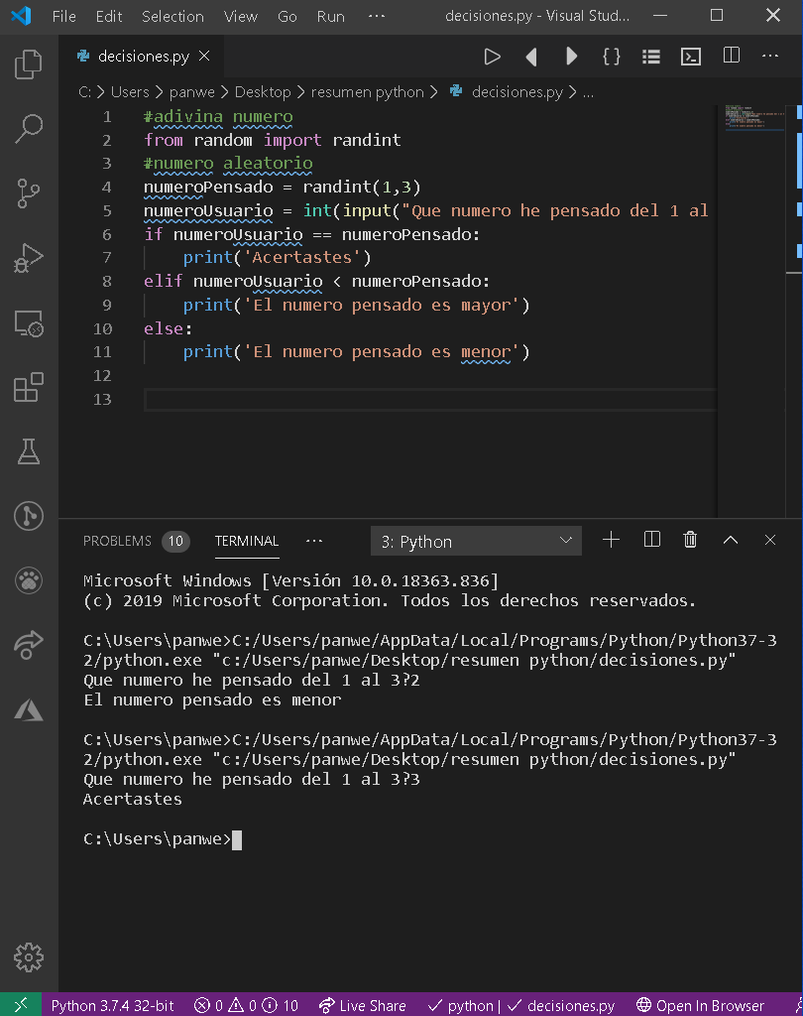Click 'Acertastes' output in terminal
The width and height of the screenshot is (803, 1016).
(x=133, y=799)
